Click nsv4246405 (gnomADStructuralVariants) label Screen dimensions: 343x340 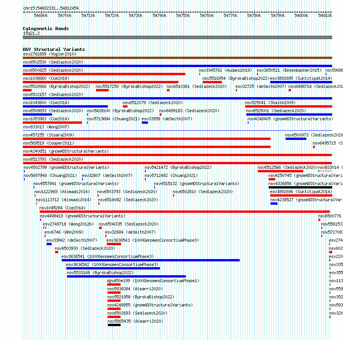coord(290,119)
